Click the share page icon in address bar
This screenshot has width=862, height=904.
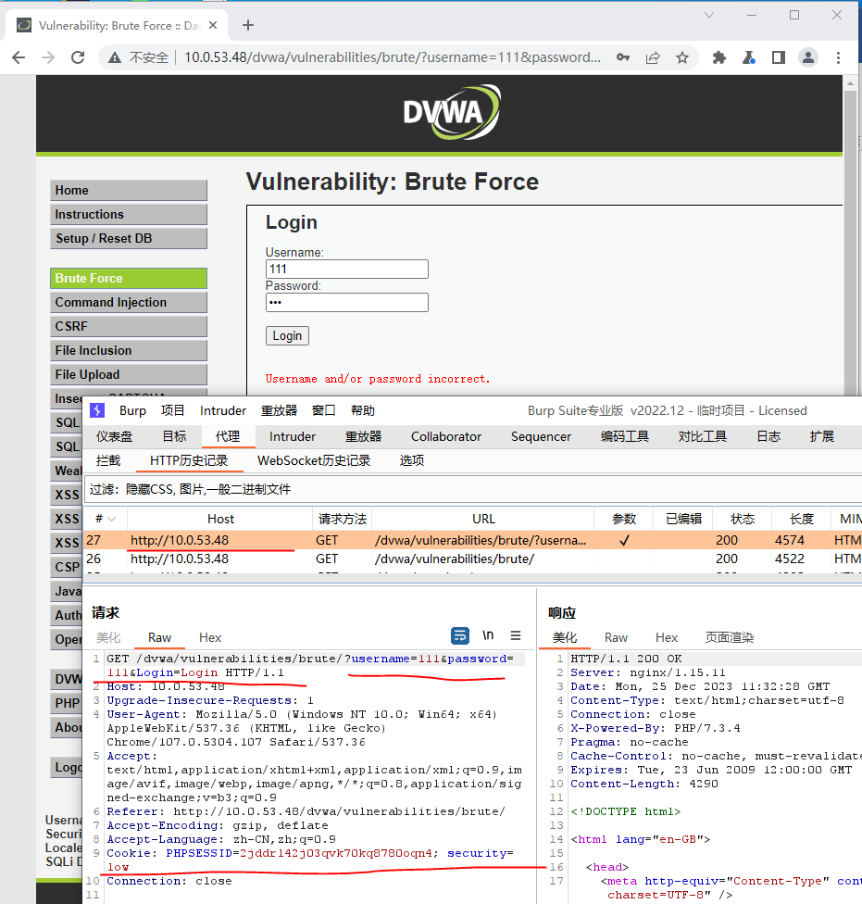click(653, 57)
